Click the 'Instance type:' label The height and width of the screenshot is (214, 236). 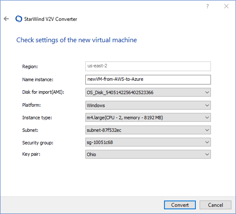click(x=37, y=118)
